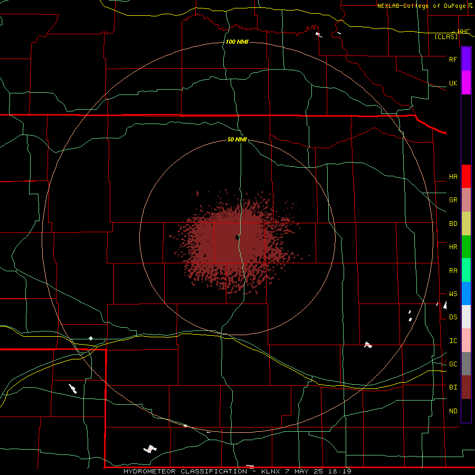Click the red HA legend color swatch
This screenshot has width=475, height=475.
pos(466,176)
